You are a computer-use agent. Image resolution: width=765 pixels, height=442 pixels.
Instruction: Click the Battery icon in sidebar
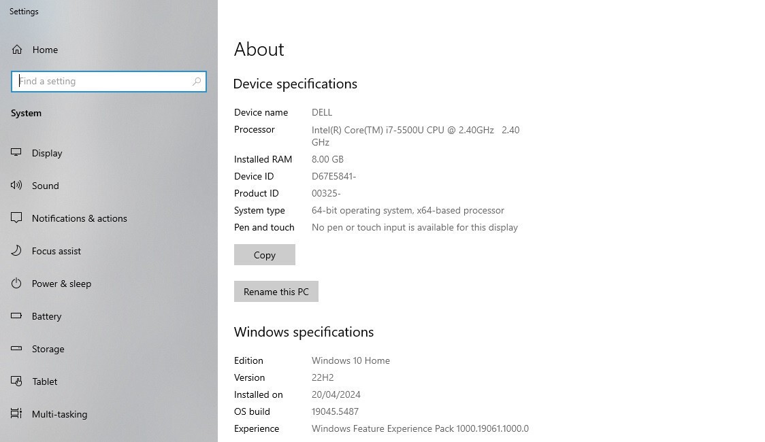pyautogui.click(x=16, y=316)
